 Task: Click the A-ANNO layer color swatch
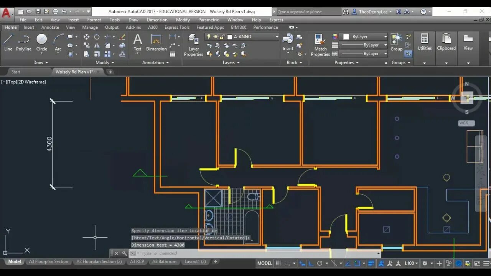tap(230, 37)
